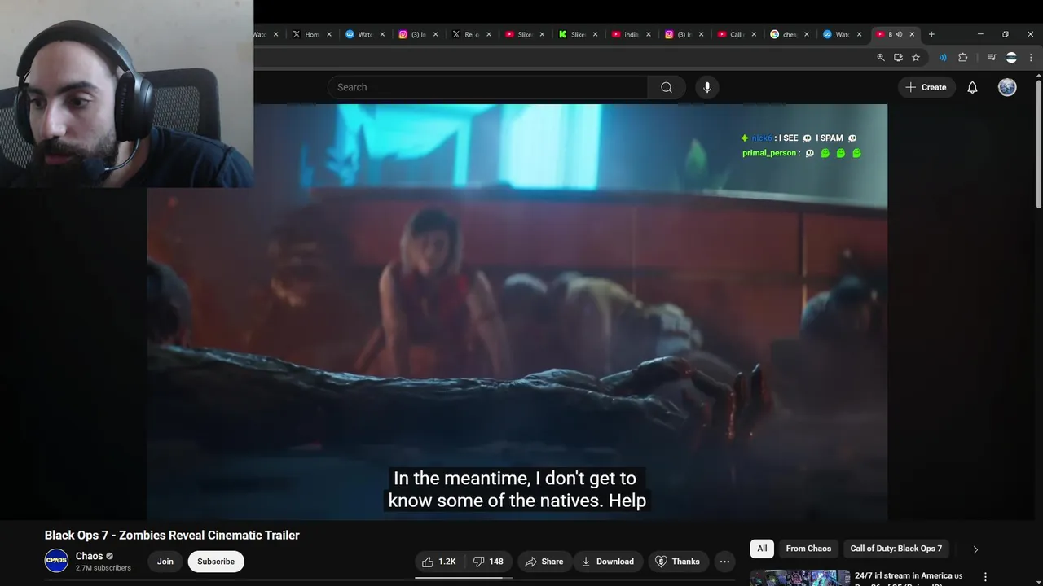
Task: Click the Create button
Action: pos(926,87)
